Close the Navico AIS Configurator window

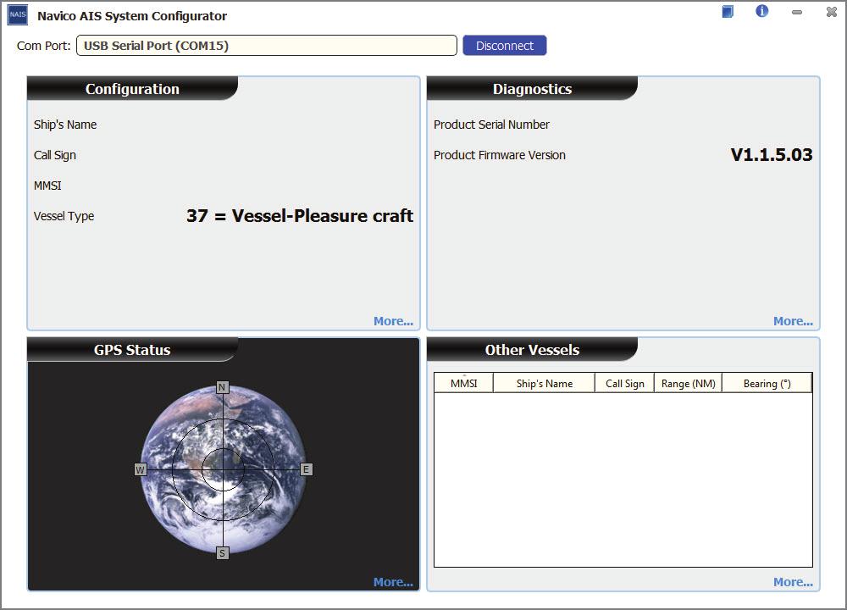[832, 11]
